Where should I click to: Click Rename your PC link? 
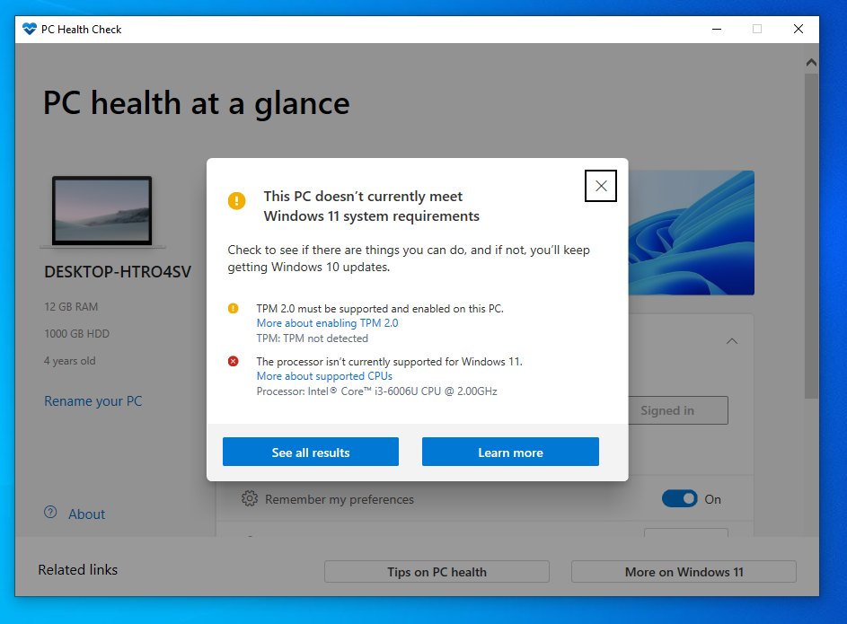(93, 401)
